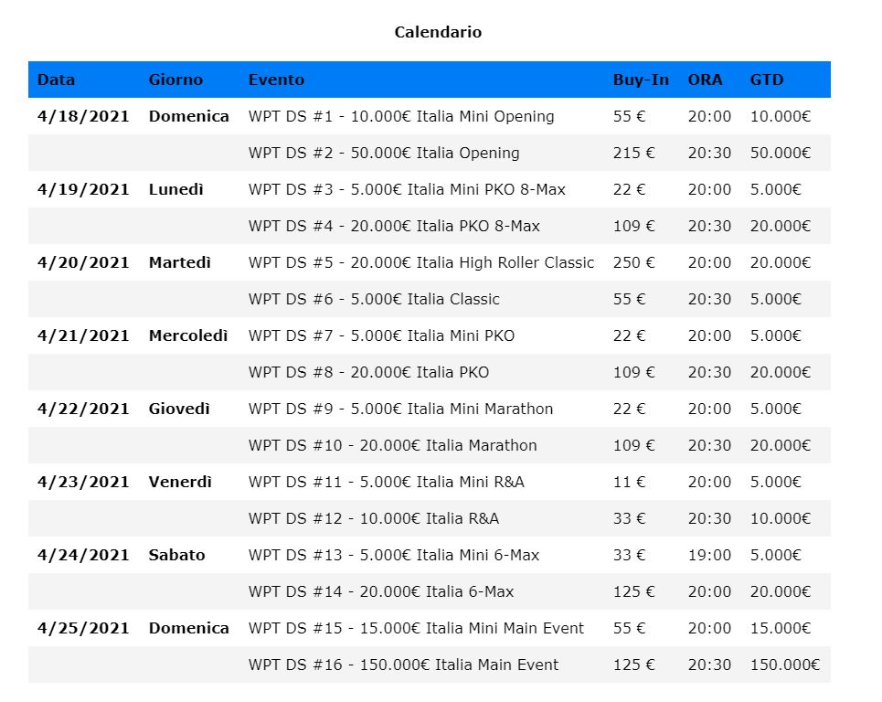Click event WPT DS #16 Italia Main Event
This screenshot has height=702, width=882.
tap(403, 665)
